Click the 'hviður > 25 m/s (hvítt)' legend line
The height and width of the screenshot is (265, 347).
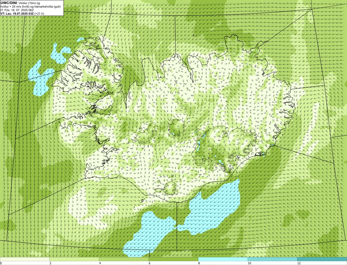coord(31,6)
